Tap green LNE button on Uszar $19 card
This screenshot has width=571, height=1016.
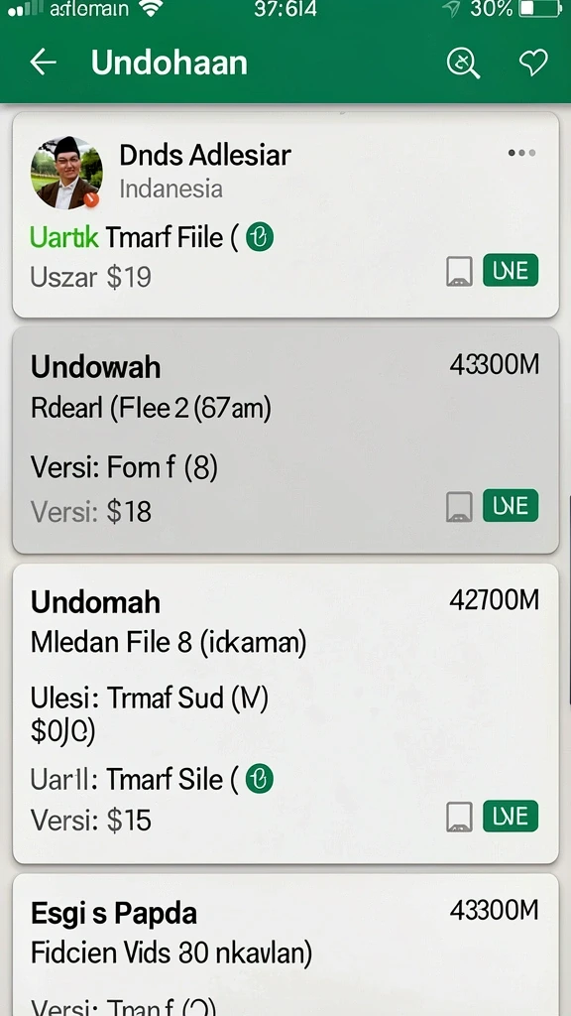[x=511, y=270]
